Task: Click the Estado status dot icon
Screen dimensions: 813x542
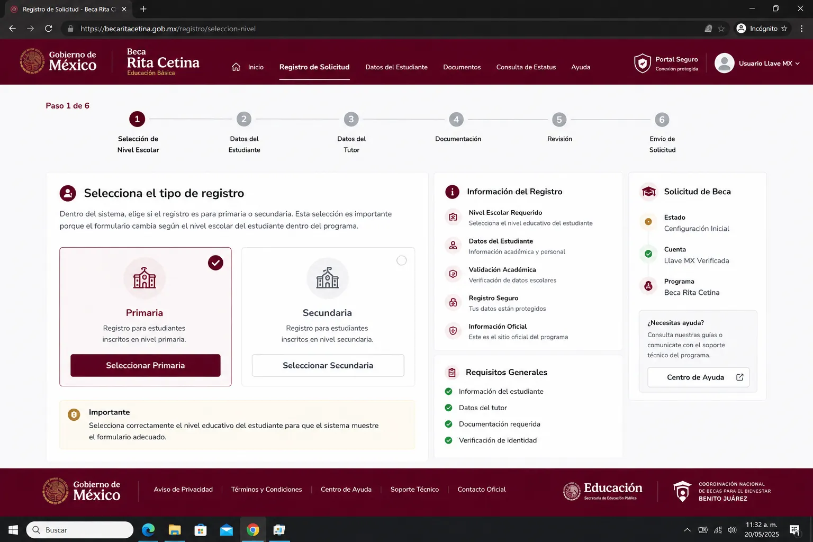Action: (x=648, y=222)
